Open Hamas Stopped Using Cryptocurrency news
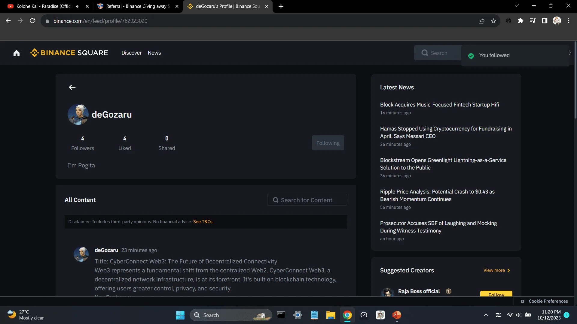 pyautogui.click(x=446, y=132)
